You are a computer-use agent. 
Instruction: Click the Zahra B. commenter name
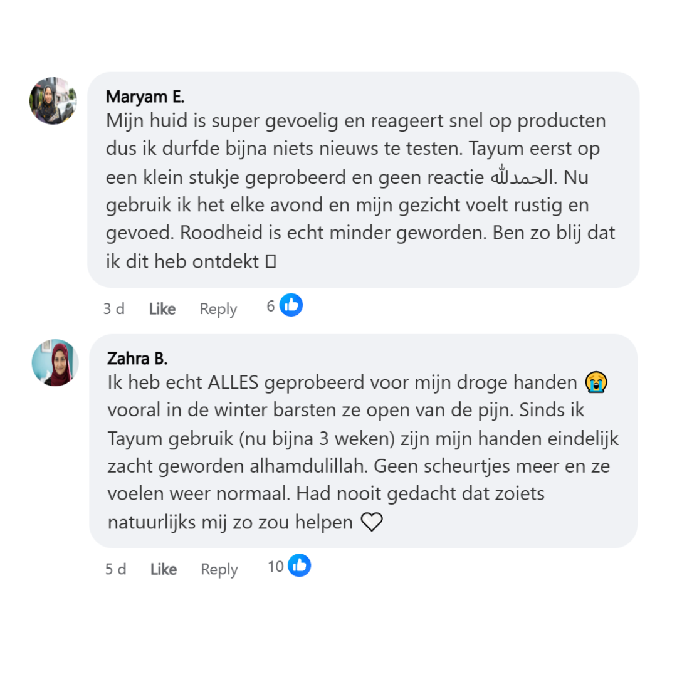pos(137,358)
